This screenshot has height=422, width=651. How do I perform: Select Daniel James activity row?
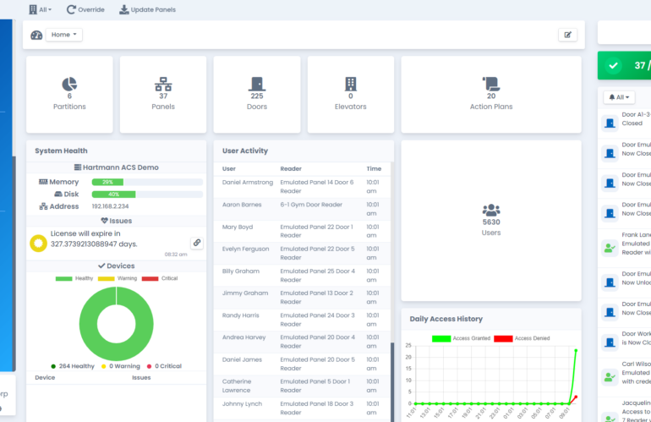pyautogui.click(x=302, y=364)
